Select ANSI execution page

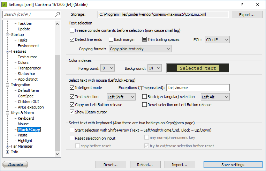pyautogui.click(x=31, y=107)
